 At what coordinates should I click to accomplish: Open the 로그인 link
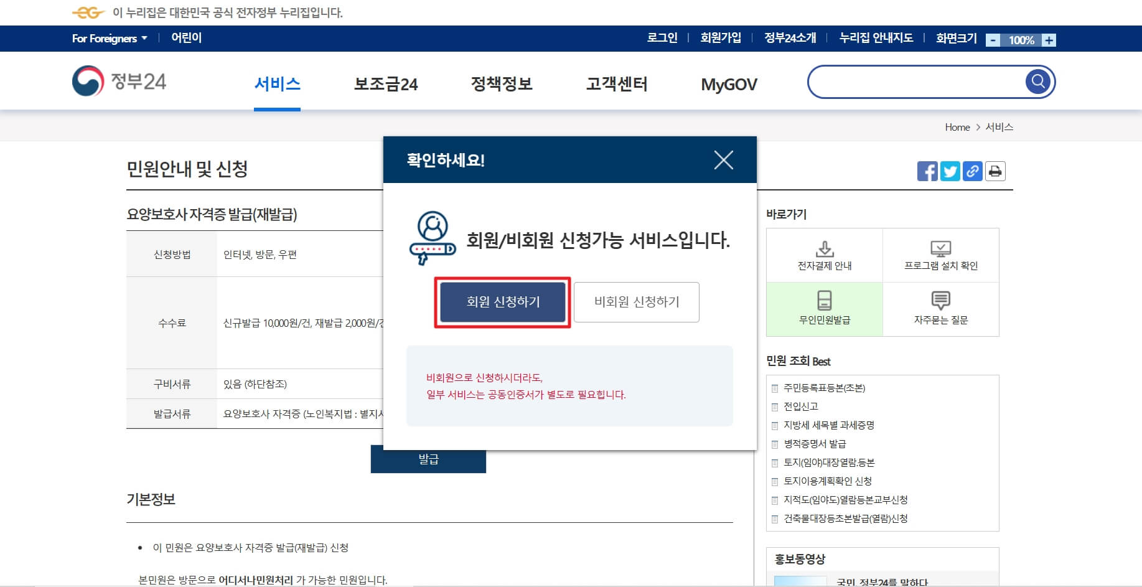[x=662, y=38]
